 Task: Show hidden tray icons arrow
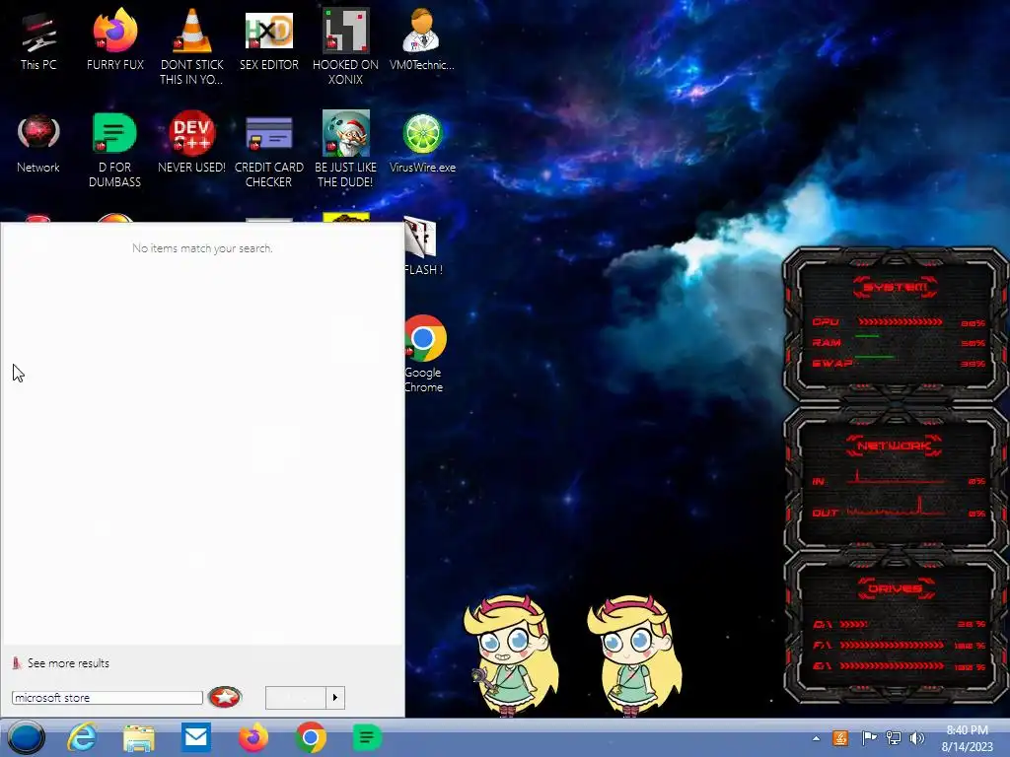(x=816, y=738)
